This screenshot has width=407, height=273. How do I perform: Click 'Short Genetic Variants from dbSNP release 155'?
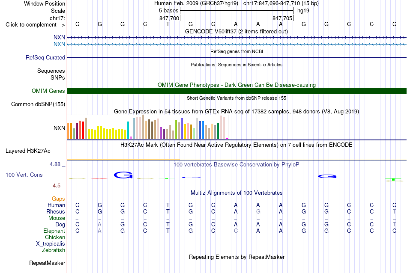(236, 98)
